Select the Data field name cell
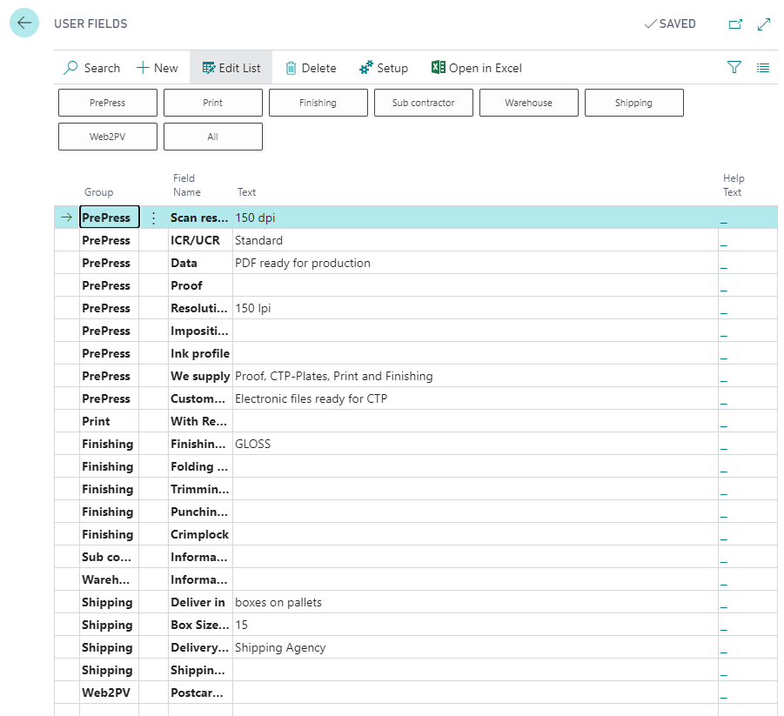 pyautogui.click(x=200, y=263)
